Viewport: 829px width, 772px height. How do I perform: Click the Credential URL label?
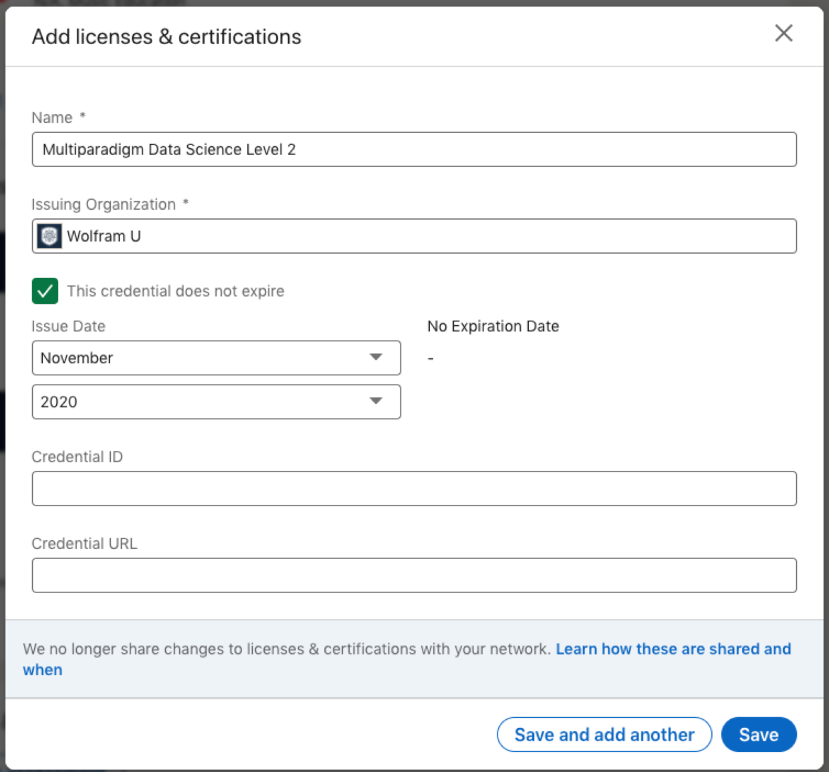(84, 544)
